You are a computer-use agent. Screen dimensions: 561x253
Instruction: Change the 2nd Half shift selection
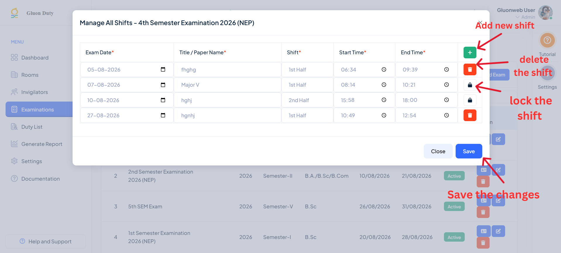pyautogui.click(x=307, y=100)
